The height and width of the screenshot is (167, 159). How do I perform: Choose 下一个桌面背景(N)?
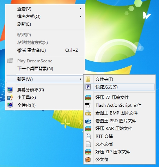(45, 69)
